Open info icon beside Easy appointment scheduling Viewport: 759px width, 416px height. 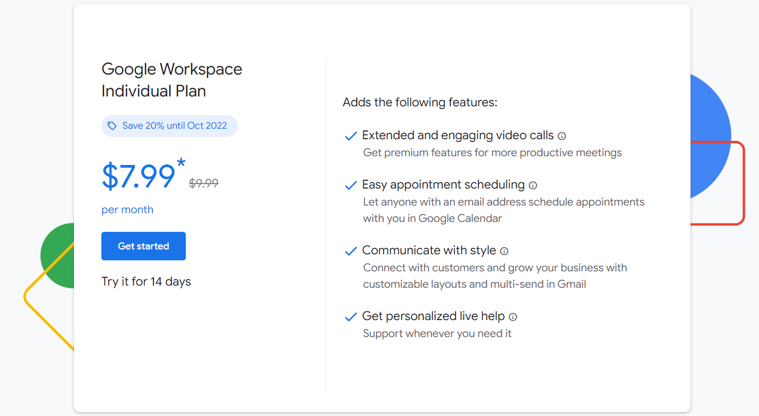click(533, 185)
